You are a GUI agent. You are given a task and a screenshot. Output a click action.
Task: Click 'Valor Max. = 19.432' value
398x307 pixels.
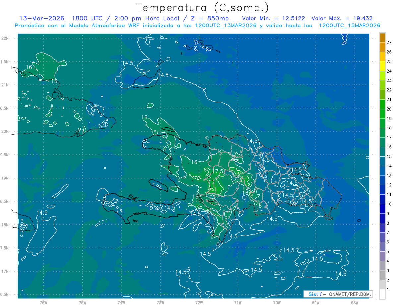click(x=342, y=18)
